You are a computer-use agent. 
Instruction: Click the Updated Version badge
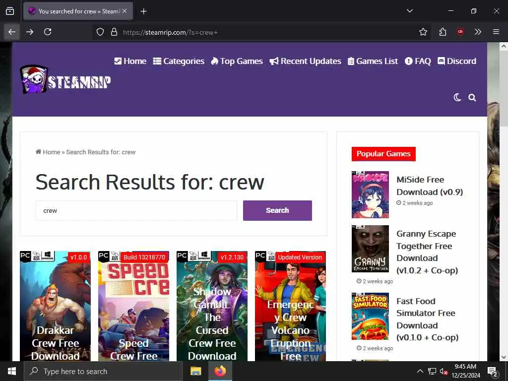pos(300,257)
